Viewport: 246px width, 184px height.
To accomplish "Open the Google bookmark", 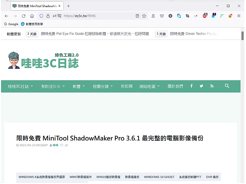I will pos(11,24).
